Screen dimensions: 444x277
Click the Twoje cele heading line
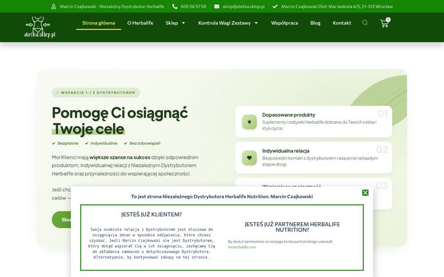click(88, 129)
